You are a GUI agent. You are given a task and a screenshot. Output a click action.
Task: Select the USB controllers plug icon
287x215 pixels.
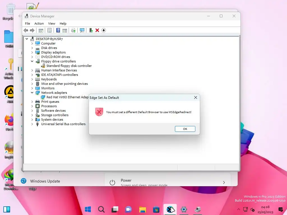coord(38,124)
